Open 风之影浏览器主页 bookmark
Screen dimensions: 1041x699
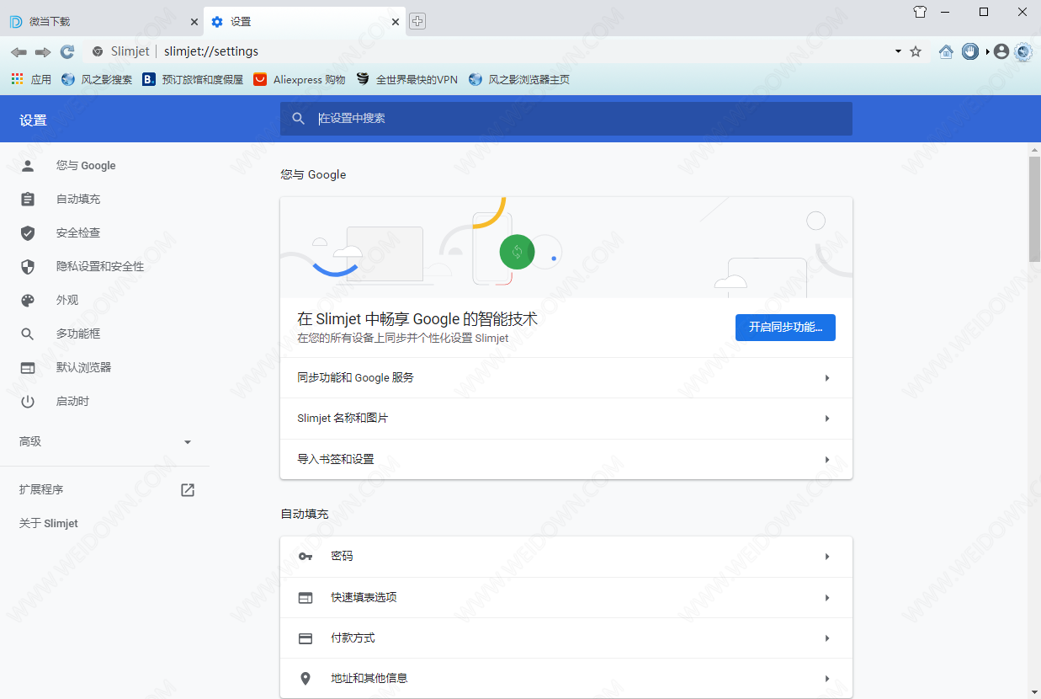(x=519, y=79)
